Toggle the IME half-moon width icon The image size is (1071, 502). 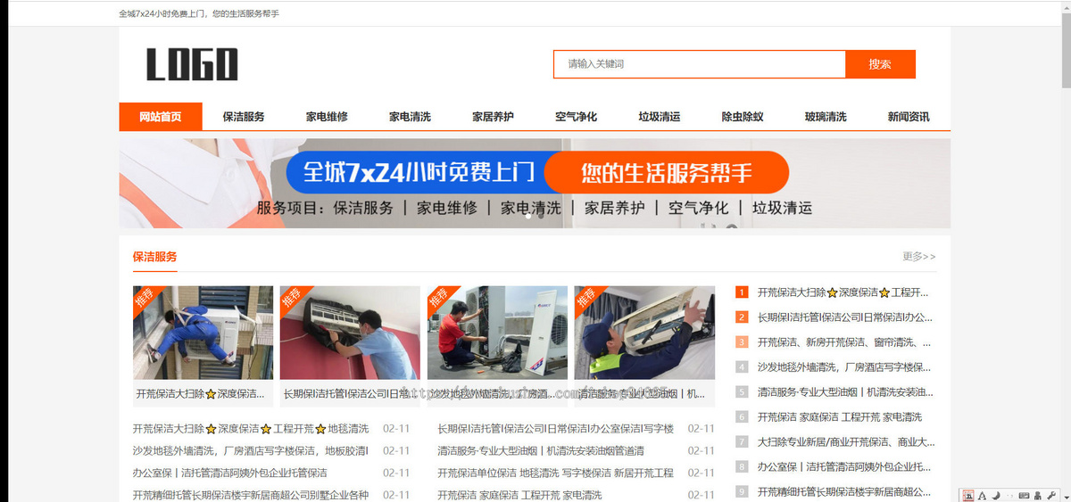[x=995, y=496]
